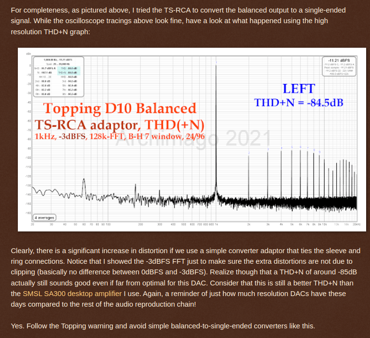Click the sentence 'Yes. Follow the Topping warning'
The image size is (370, 338).
click(163, 326)
